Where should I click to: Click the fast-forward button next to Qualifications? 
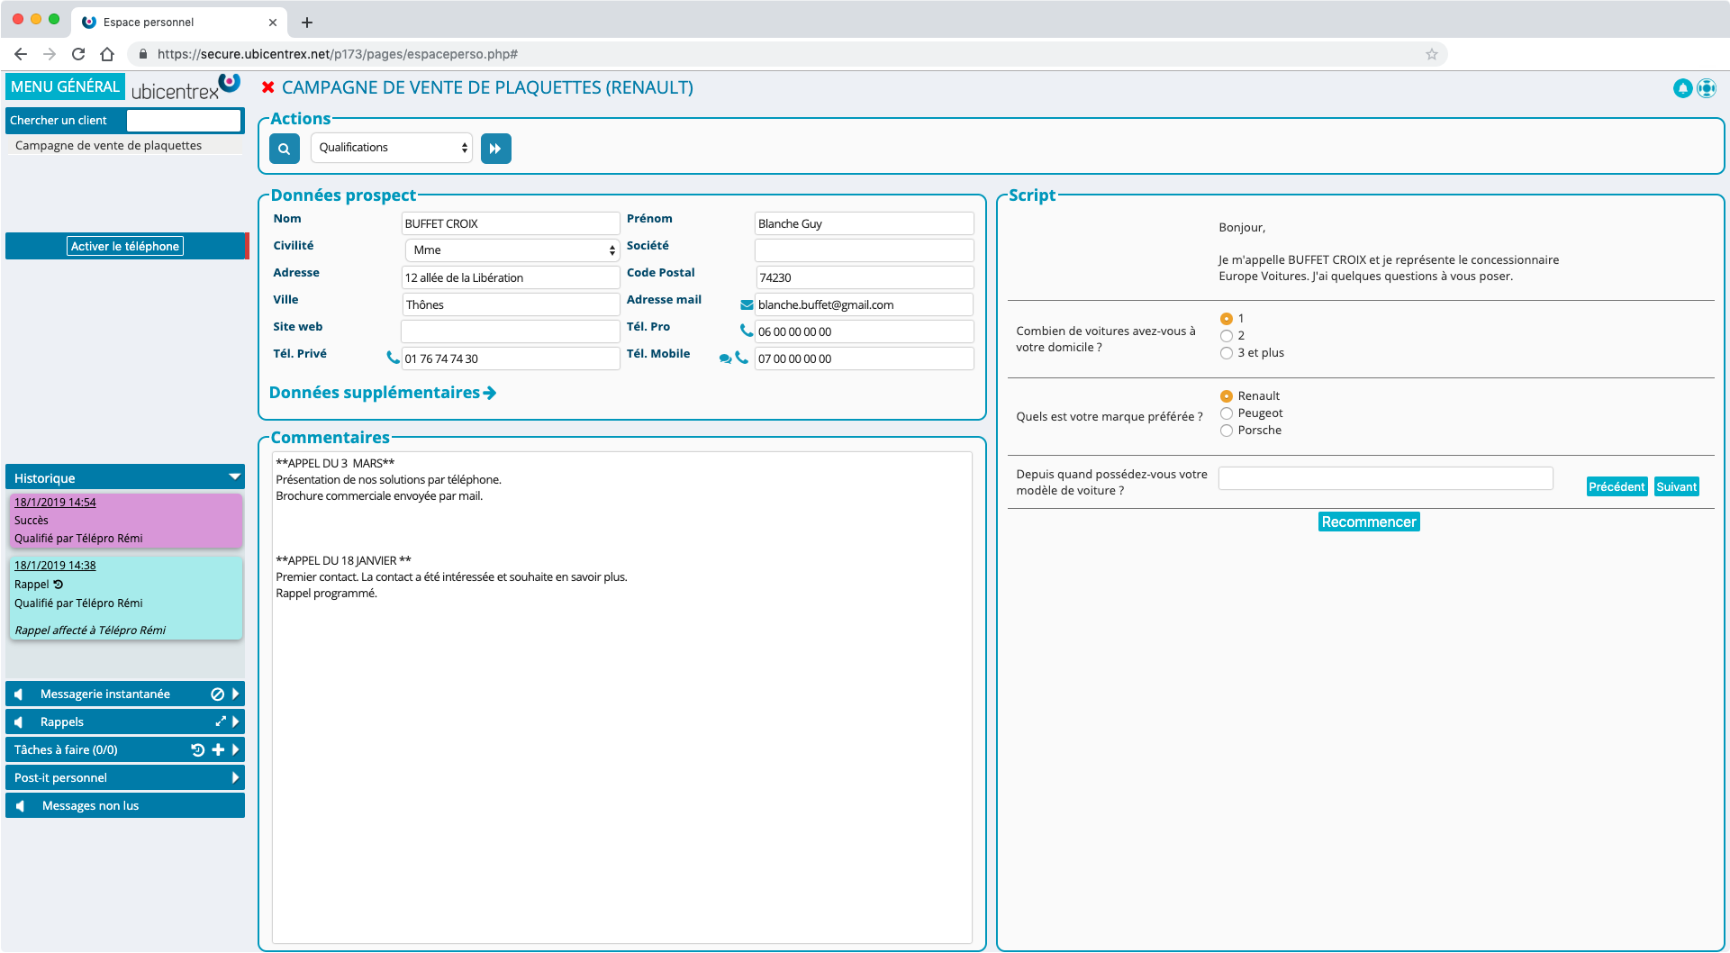tap(495, 149)
